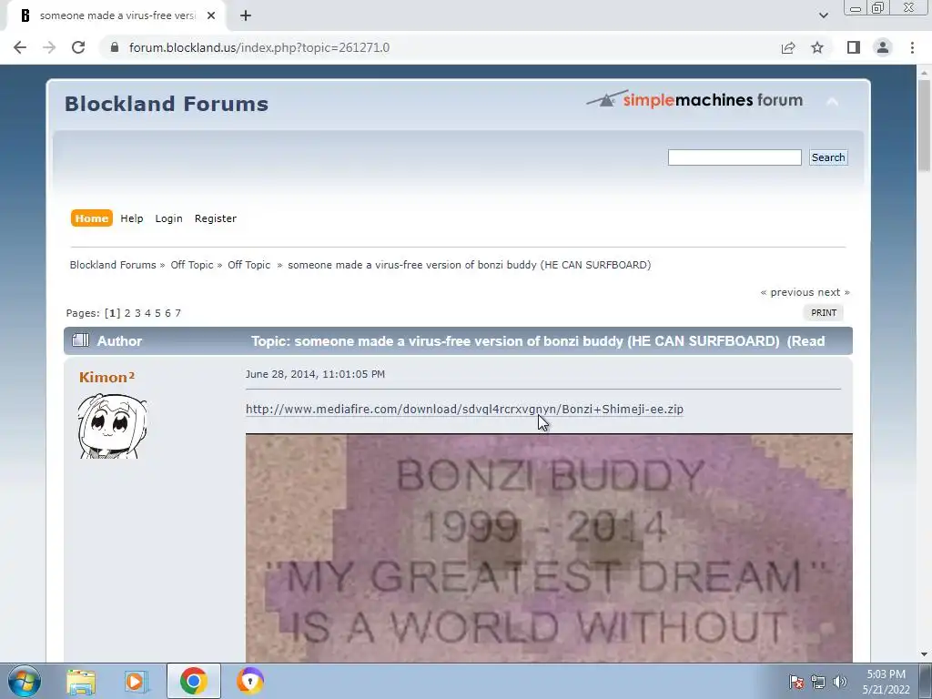The height and width of the screenshot is (699, 932).
Task: Click the Bonzi Buddy tombstone image
Action: (x=549, y=548)
